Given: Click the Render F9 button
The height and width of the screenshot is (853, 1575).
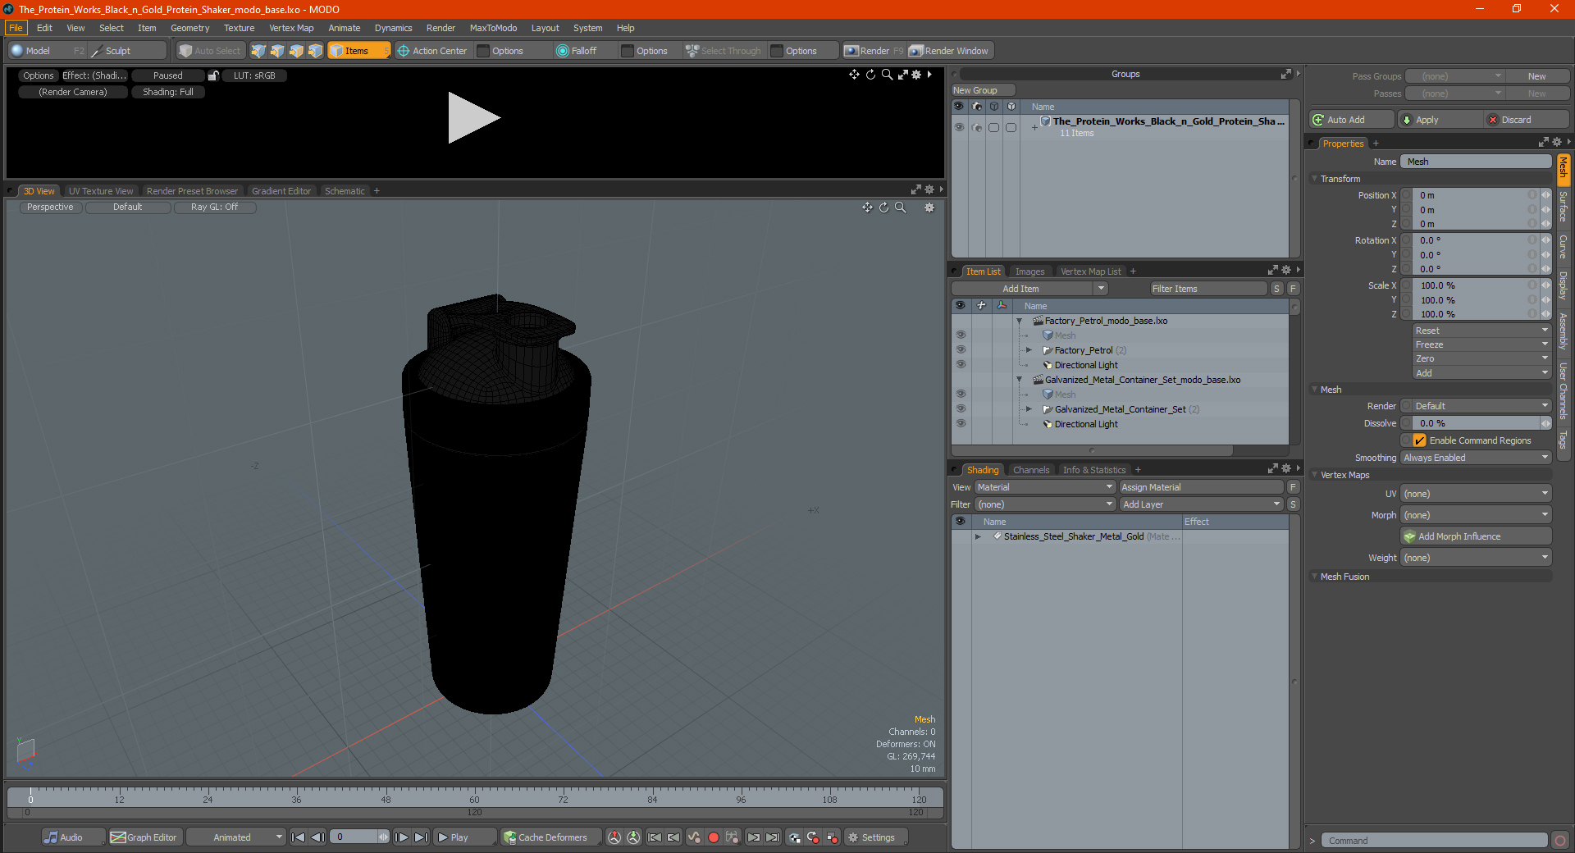Looking at the screenshot, I should tap(874, 51).
